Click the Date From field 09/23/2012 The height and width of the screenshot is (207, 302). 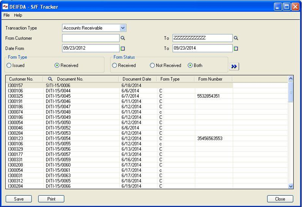(x=91, y=48)
